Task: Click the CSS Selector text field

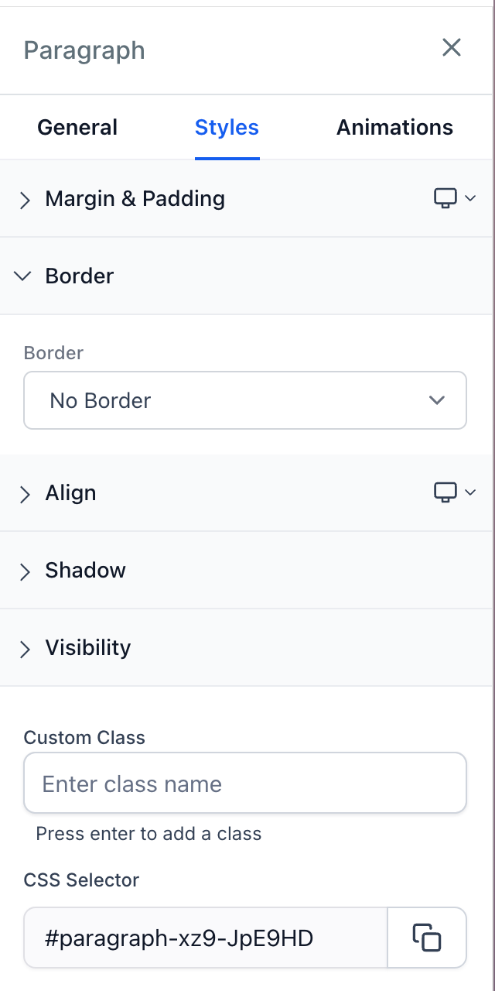Action: 206,938
